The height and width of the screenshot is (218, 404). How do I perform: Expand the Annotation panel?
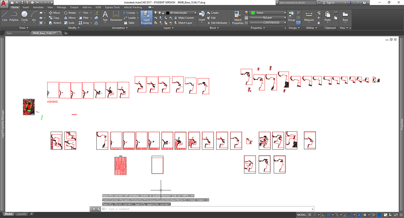point(120,28)
